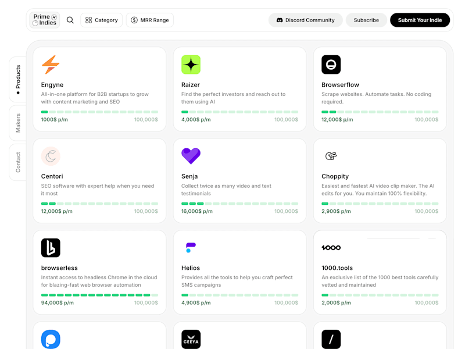The image size is (465, 349).
Task: Click the 1000.tools logo
Action: (331, 248)
